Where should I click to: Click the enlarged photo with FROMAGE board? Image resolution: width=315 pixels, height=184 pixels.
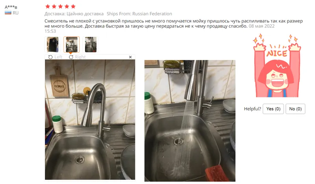click(x=90, y=120)
